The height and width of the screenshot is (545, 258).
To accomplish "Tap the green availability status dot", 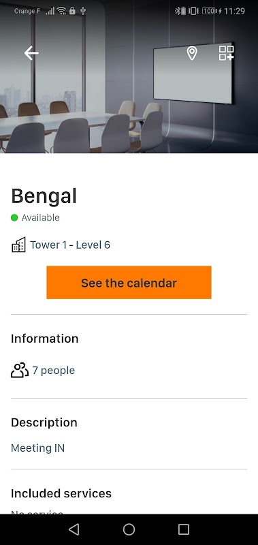I will coord(14,218).
